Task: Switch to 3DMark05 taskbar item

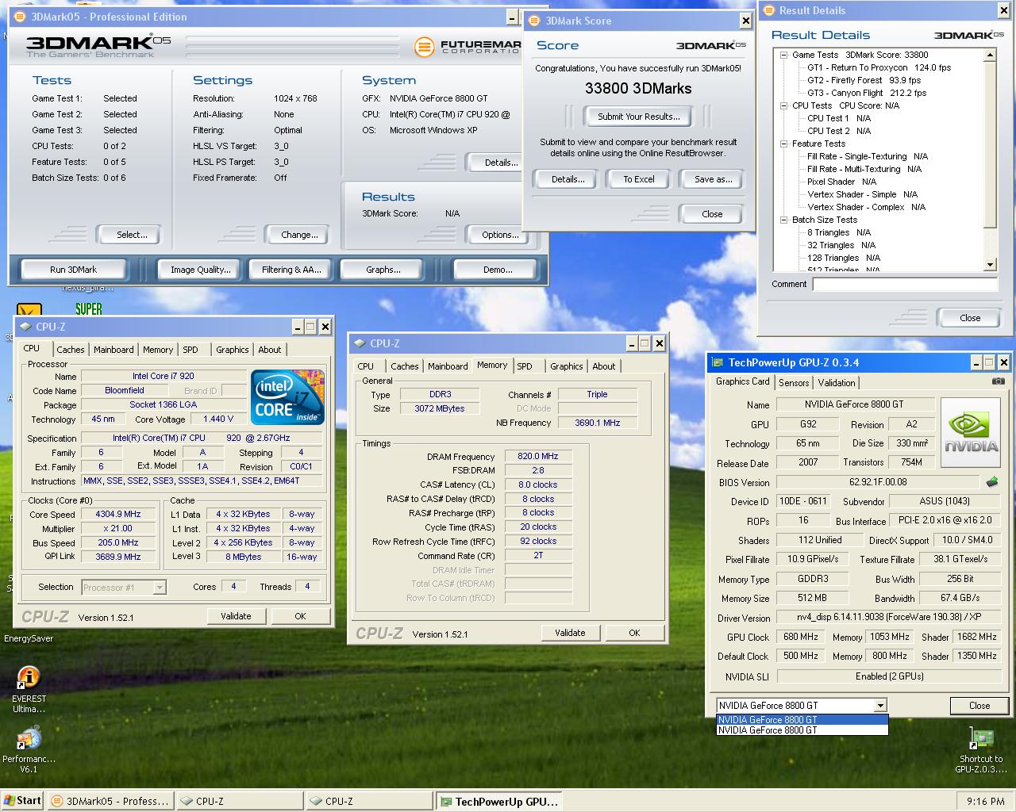Action: (110, 802)
